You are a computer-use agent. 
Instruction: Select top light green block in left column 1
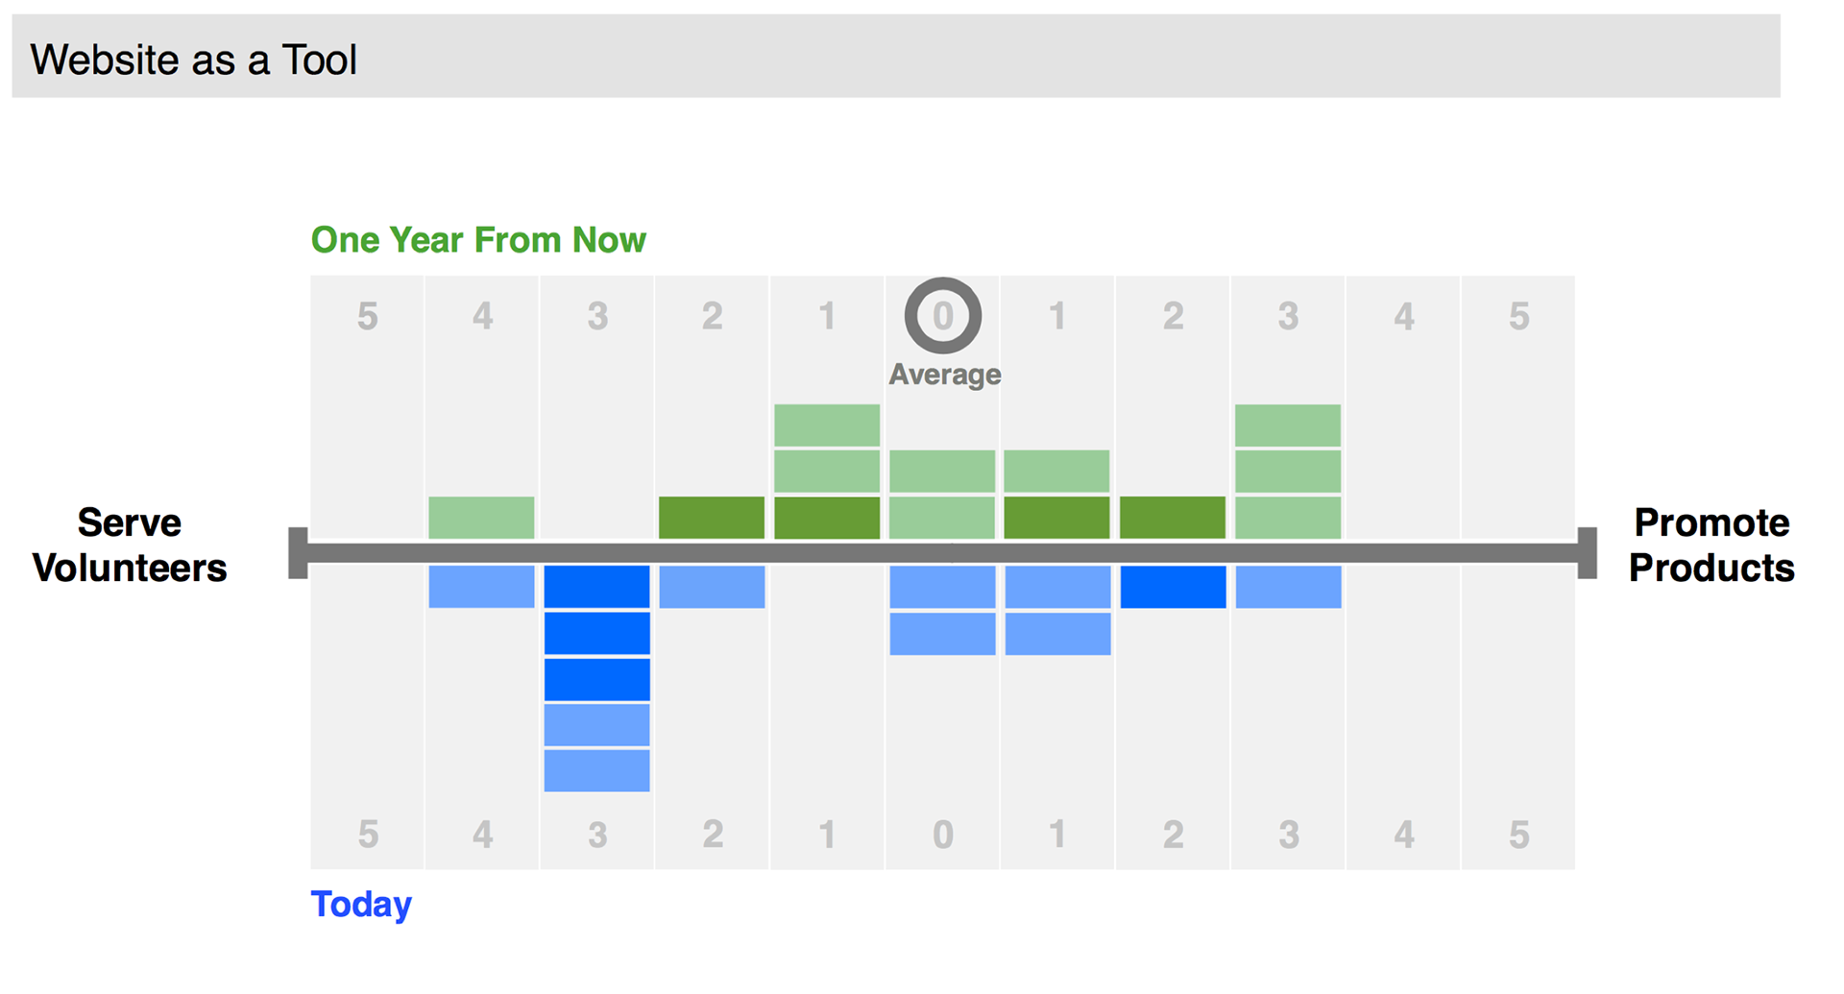(827, 425)
